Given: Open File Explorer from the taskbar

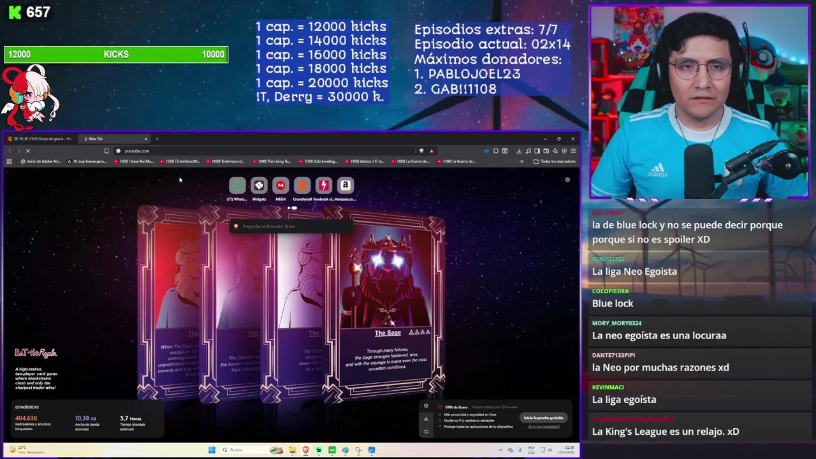Looking at the screenshot, I should (293, 450).
